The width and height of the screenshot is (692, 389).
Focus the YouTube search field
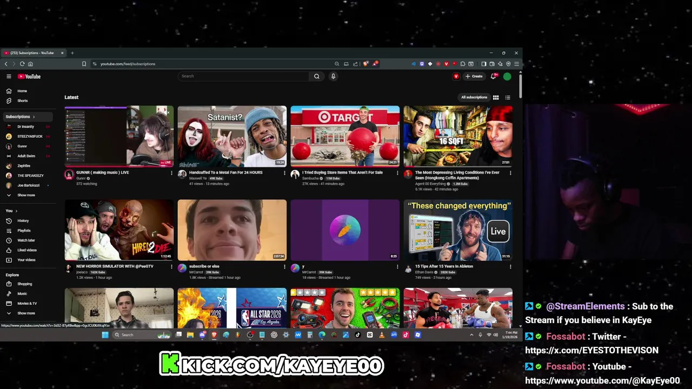coord(243,76)
